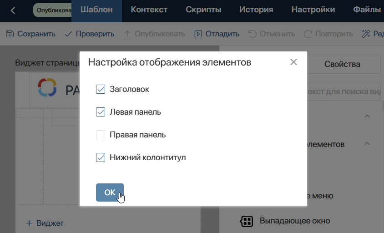Click the Опубликован status badge
The height and width of the screenshot is (233, 384).
[x=52, y=10]
